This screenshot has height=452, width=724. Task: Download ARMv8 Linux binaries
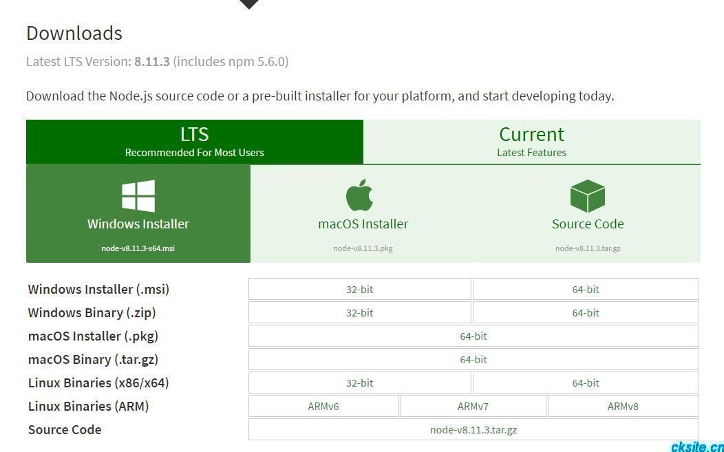624,407
